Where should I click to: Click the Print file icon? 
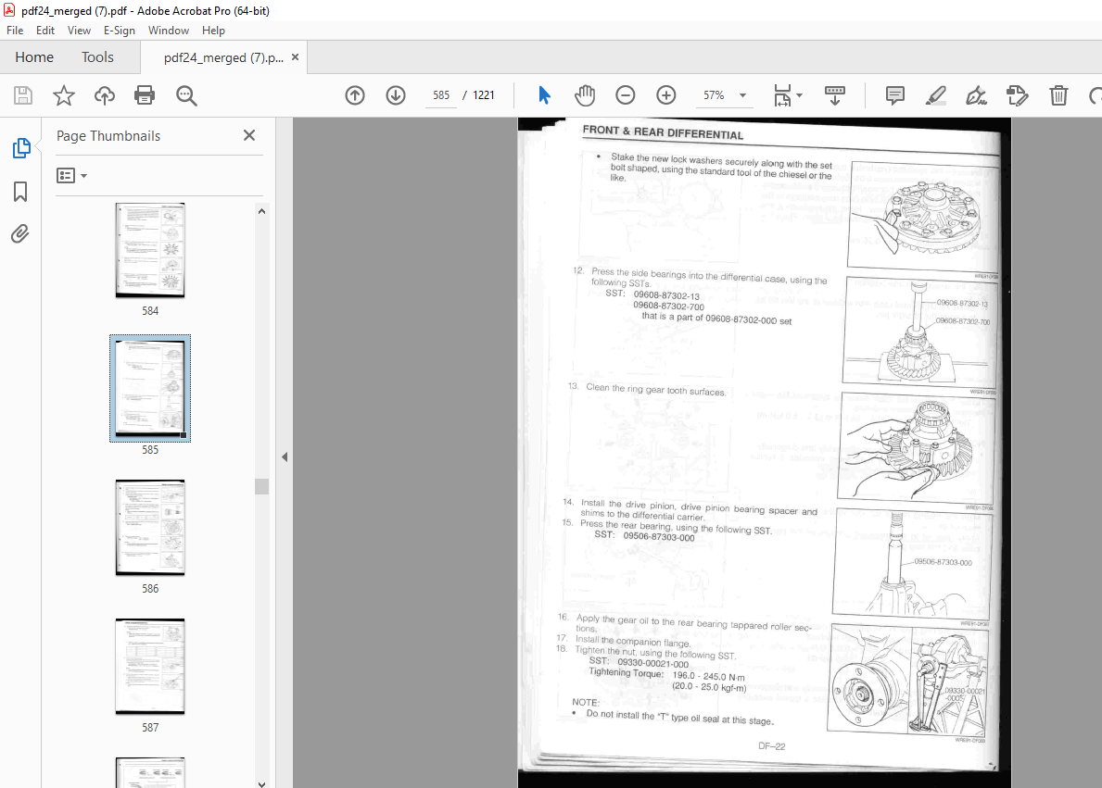pyautogui.click(x=145, y=95)
